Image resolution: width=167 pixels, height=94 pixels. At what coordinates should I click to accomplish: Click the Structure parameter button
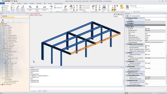(x=5, y=10)
